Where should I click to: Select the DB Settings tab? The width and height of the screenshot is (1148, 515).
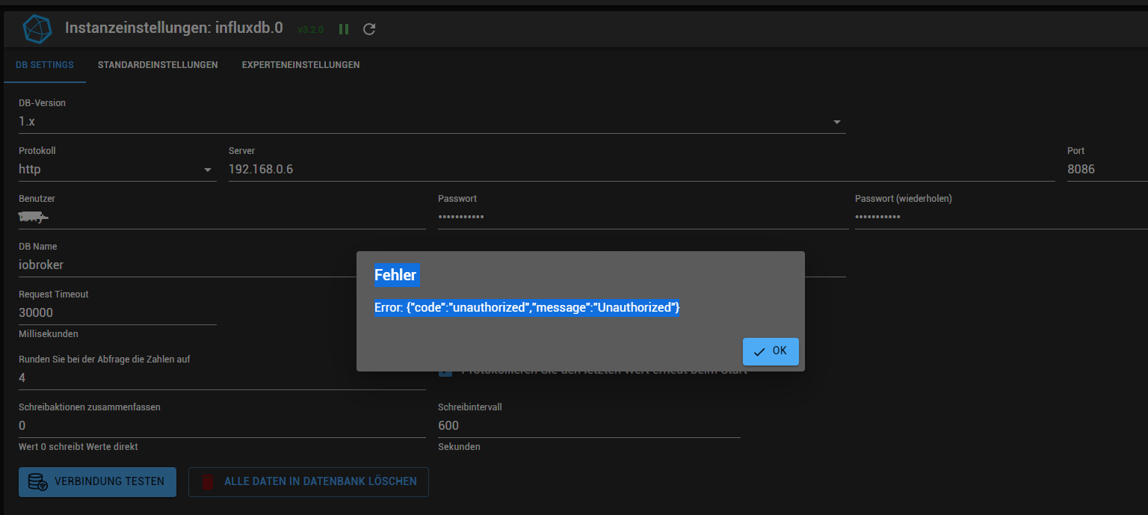click(45, 65)
